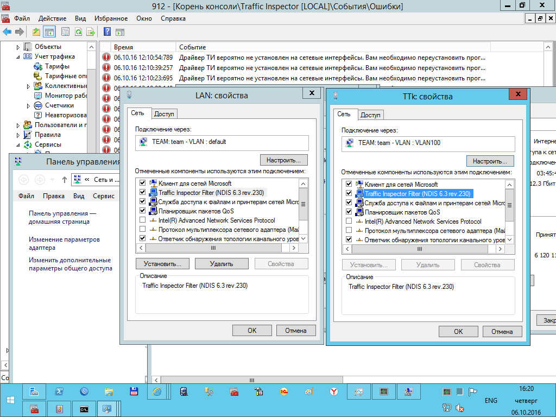Toggle the console tree show/hide toolbar icon
This screenshot has height=417, width=556.
point(49,32)
